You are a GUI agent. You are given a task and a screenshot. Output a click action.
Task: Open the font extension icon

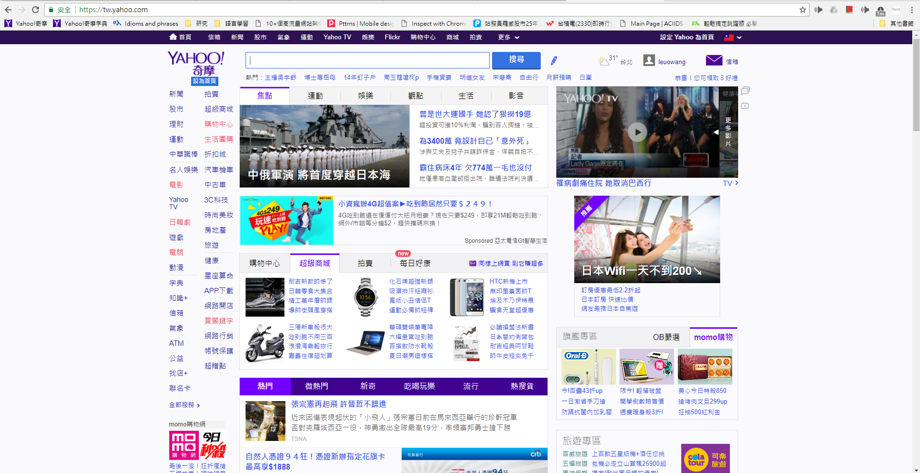coord(896,10)
